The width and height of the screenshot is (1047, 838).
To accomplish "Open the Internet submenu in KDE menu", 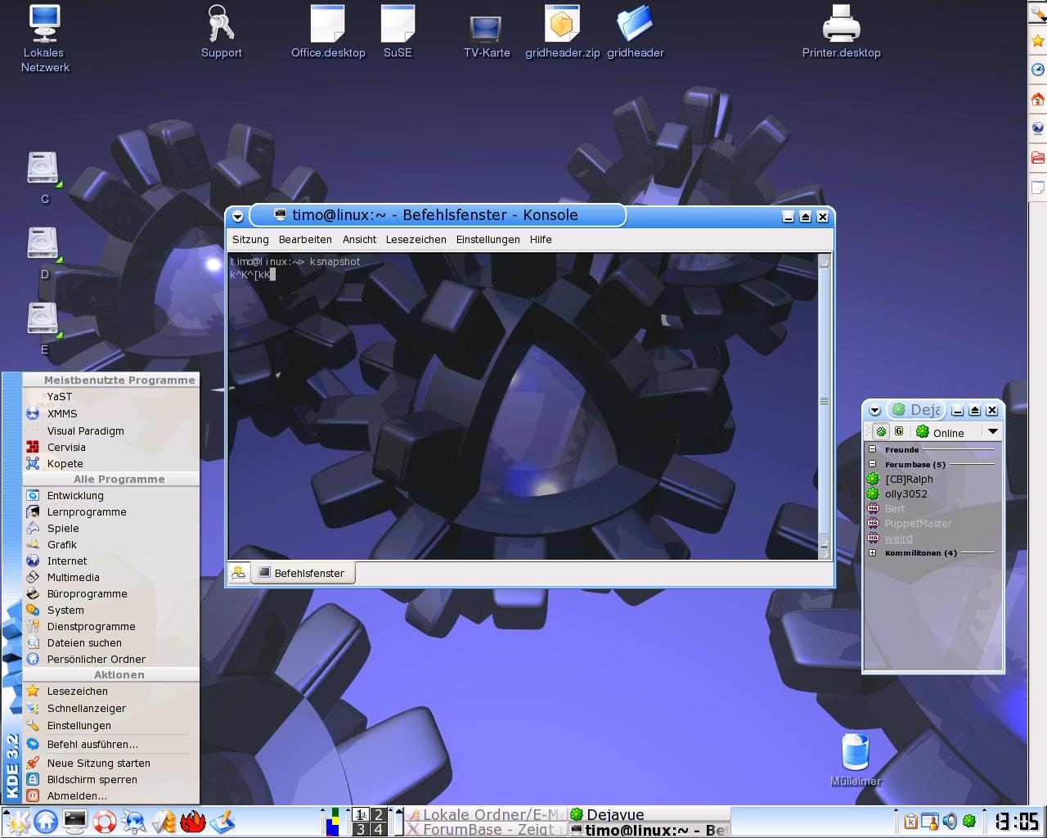I will tap(111, 561).
